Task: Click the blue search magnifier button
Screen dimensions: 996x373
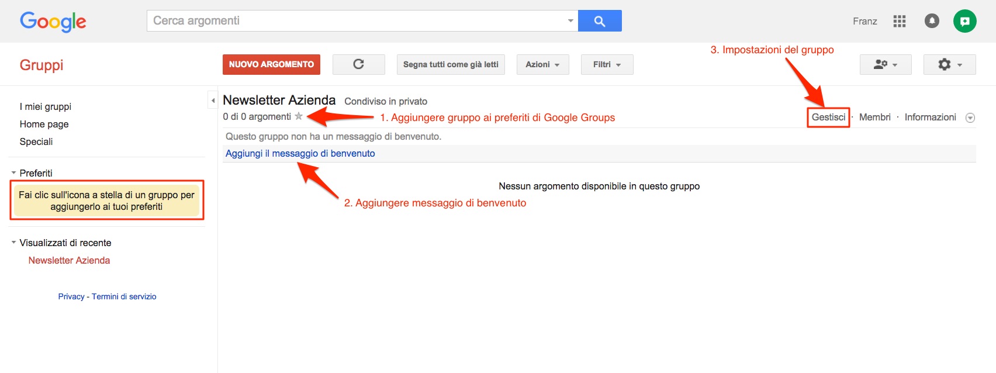Action: point(600,21)
